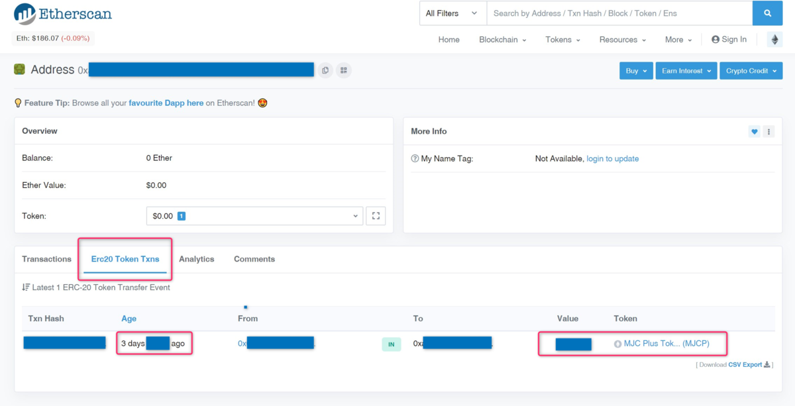Open the Token $0.00 dropdown
Image resolution: width=795 pixels, height=406 pixels.
point(254,216)
